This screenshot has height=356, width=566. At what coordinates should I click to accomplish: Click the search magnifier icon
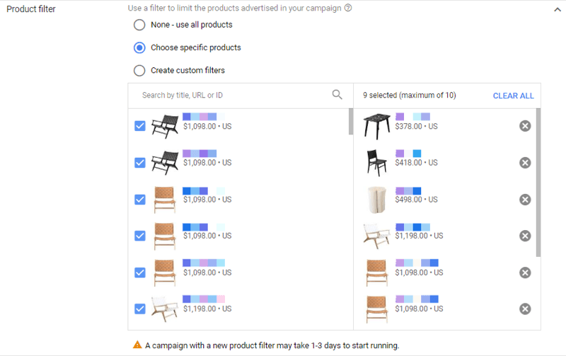click(x=337, y=95)
